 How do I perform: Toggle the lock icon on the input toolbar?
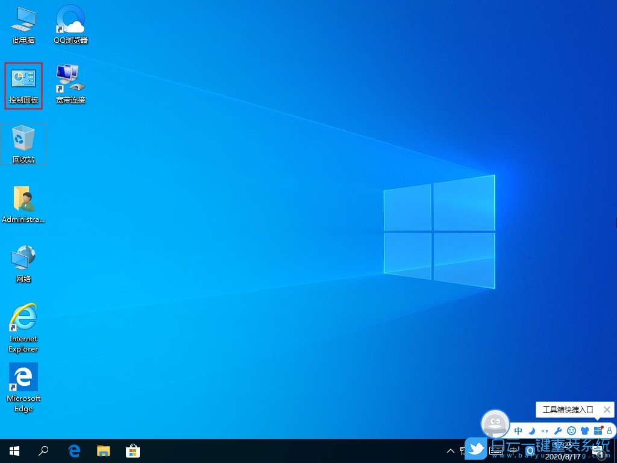[610, 430]
